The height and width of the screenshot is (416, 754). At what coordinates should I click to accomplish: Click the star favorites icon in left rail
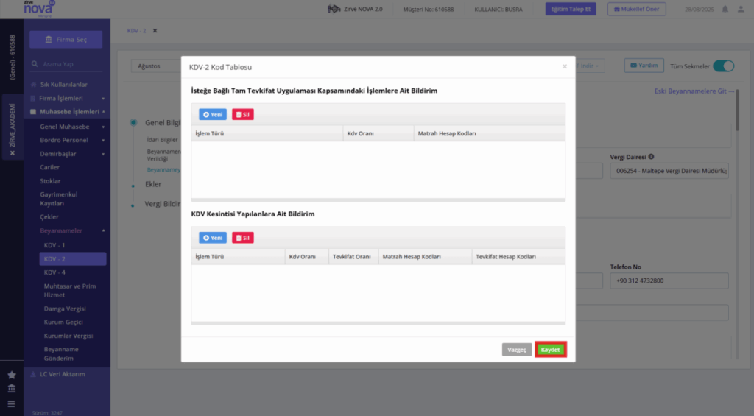pyautogui.click(x=12, y=375)
